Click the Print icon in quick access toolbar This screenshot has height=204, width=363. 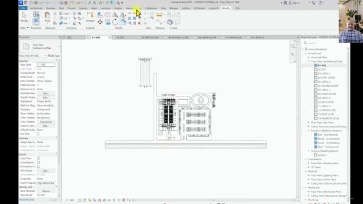[x=61, y=3]
